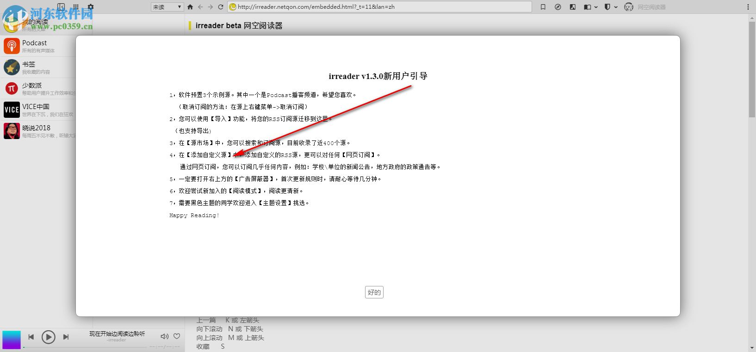
Task: Select the 少数派 feed
Action: click(38, 89)
